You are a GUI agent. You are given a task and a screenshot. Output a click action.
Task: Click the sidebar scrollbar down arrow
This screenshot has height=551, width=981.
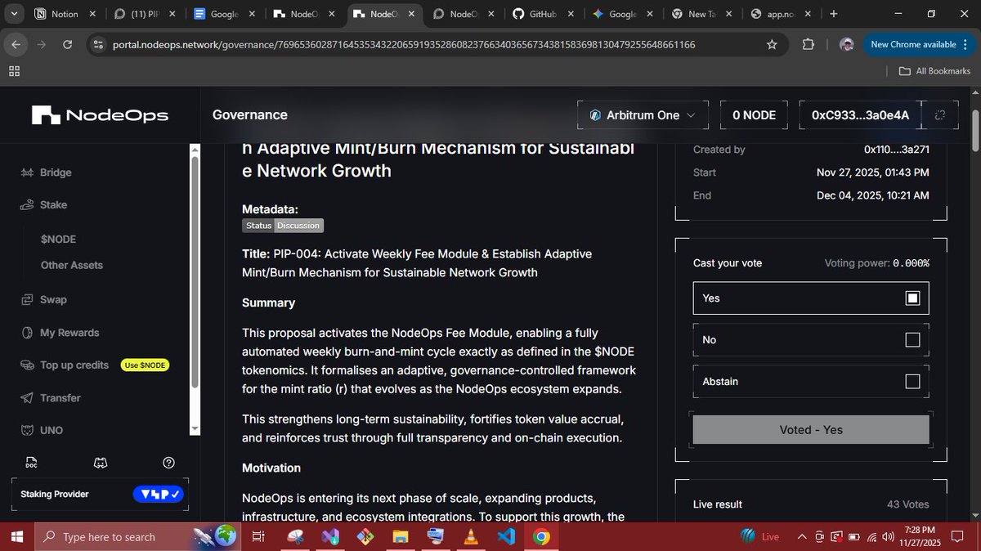[195, 428]
